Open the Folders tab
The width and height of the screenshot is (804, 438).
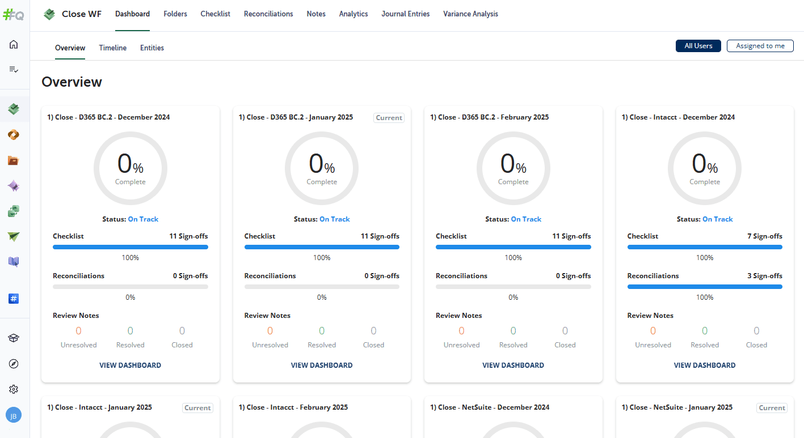[x=175, y=14]
